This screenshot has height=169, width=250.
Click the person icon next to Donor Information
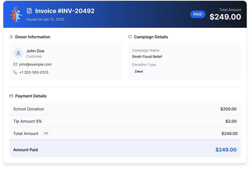pyautogui.click(x=11, y=37)
